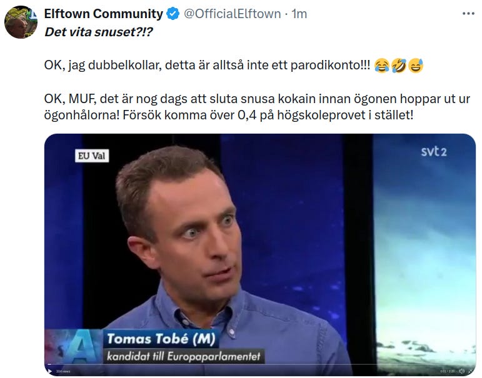The image size is (482, 378).
Task: Play the video with the play button
Action: coord(49,372)
